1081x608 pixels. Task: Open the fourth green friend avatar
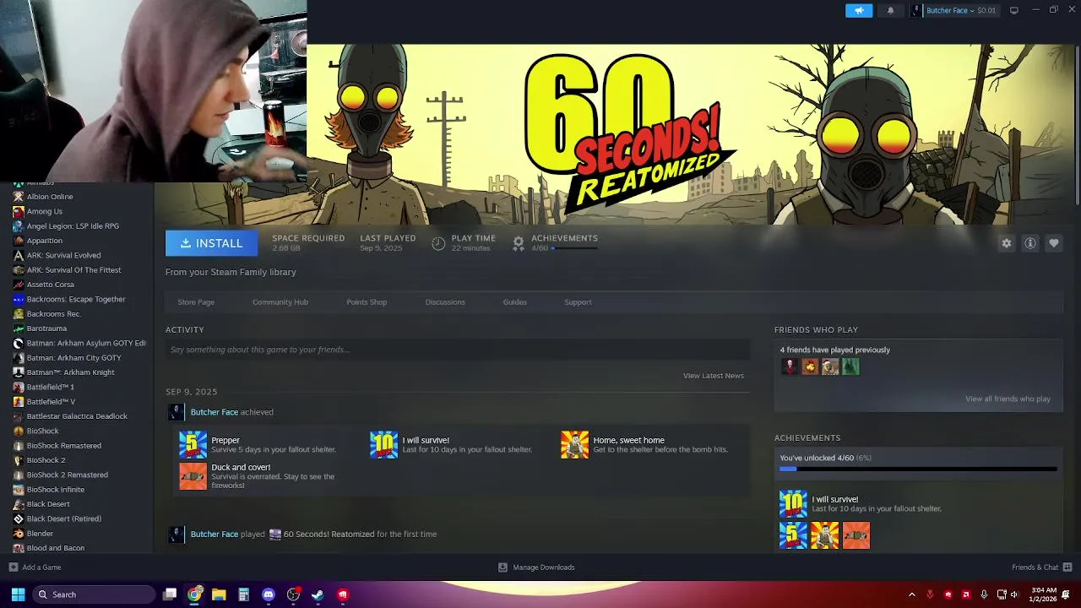click(x=850, y=366)
